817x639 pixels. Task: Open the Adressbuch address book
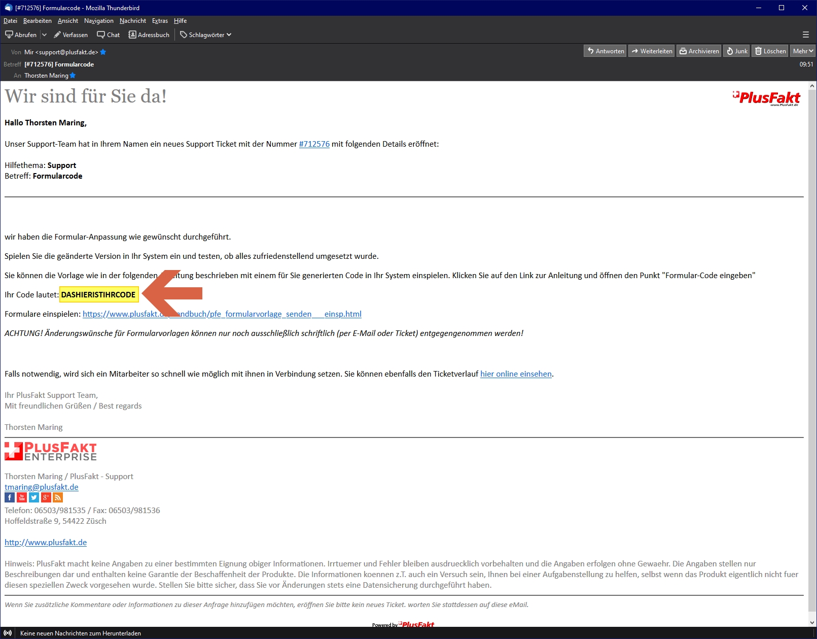pos(149,35)
